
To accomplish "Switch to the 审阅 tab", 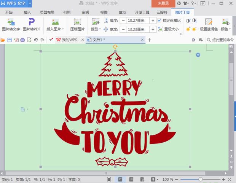I will tap(85, 12).
